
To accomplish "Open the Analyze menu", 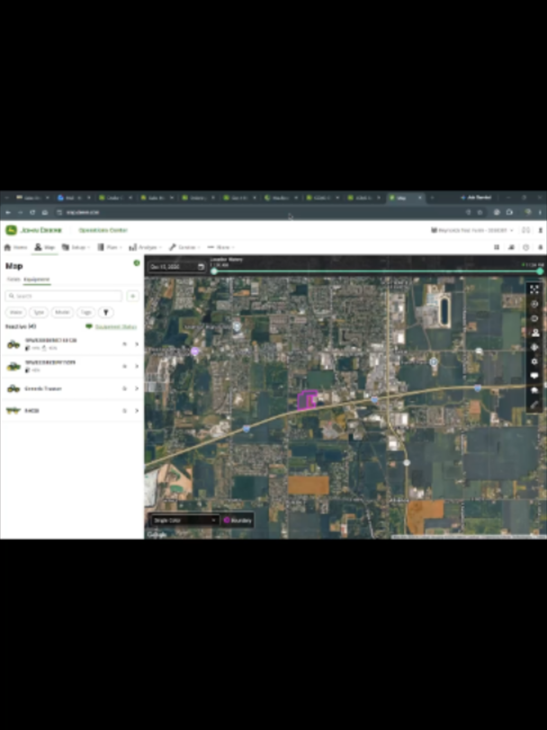I will (145, 247).
